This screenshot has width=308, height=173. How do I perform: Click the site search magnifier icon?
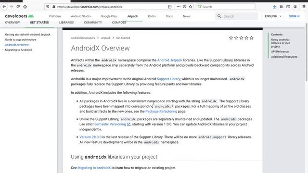pyautogui.click(x=219, y=16)
